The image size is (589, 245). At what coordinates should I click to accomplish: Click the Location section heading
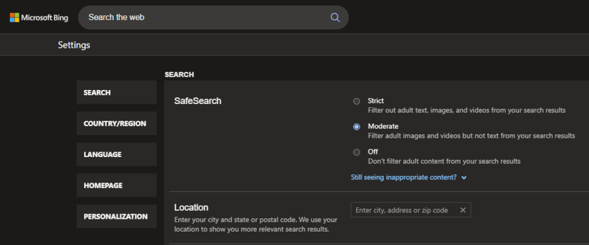pyautogui.click(x=191, y=207)
